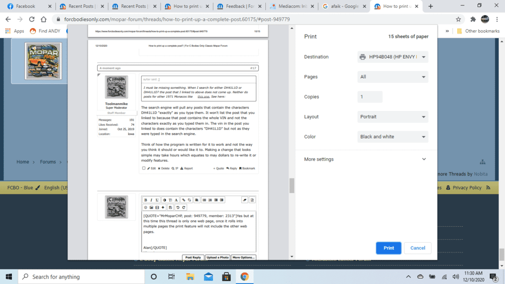This screenshot has height=284, width=505.
Task: Reload the page with the refresh icon
Action: (x=32, y=19)
